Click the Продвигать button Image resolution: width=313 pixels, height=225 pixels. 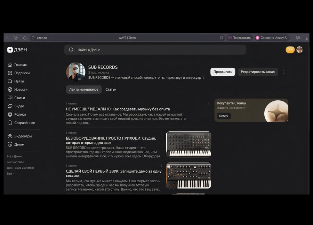(223, 72)
